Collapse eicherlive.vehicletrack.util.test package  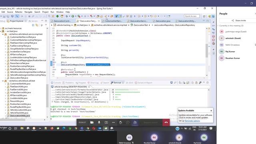3,81
